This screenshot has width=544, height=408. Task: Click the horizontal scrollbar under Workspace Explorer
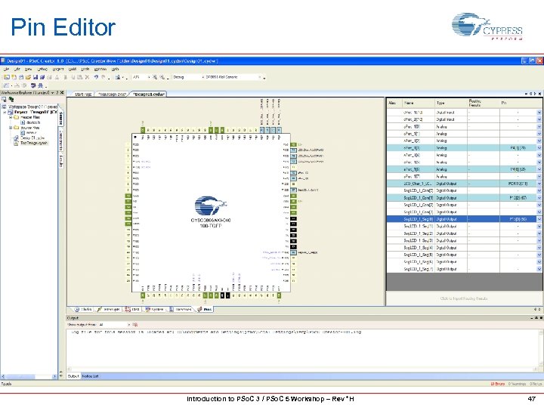pos(29,376)
